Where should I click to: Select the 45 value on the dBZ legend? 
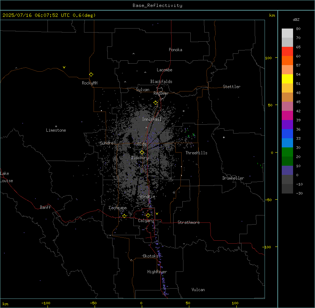298,102
